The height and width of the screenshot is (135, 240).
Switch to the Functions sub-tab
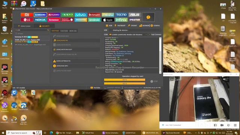point(64,31)
